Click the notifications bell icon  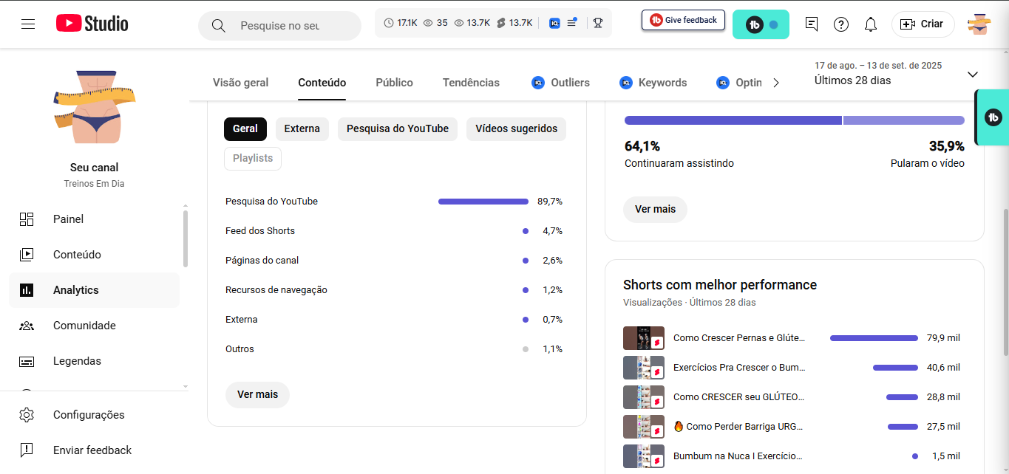[x=871, y=24]
